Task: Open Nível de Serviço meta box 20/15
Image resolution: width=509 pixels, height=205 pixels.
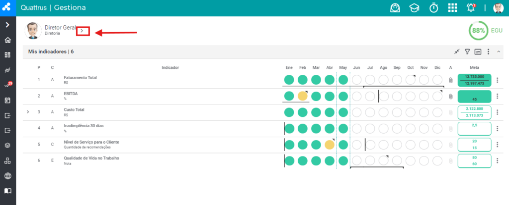Action: point(474,145)
